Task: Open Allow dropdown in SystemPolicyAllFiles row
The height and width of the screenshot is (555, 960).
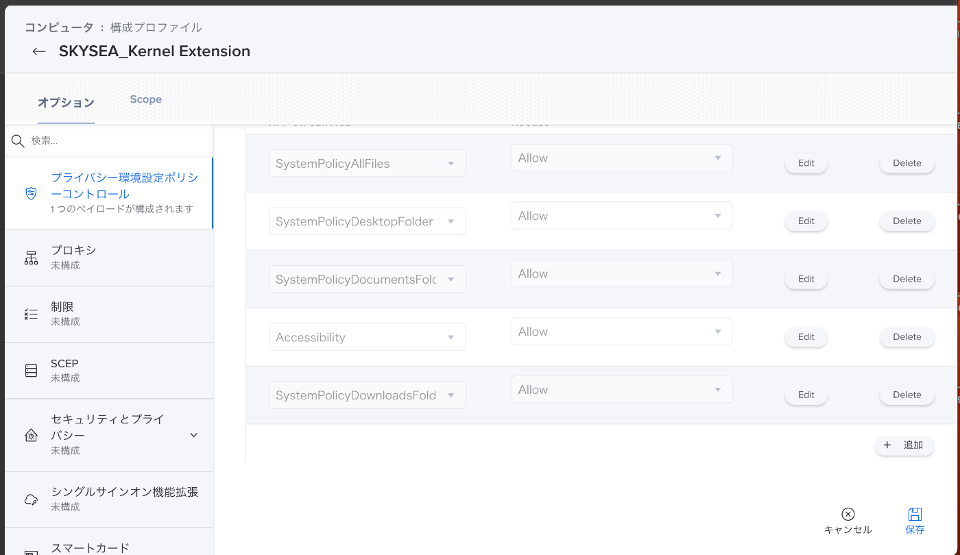Action: tap(622, 158)
